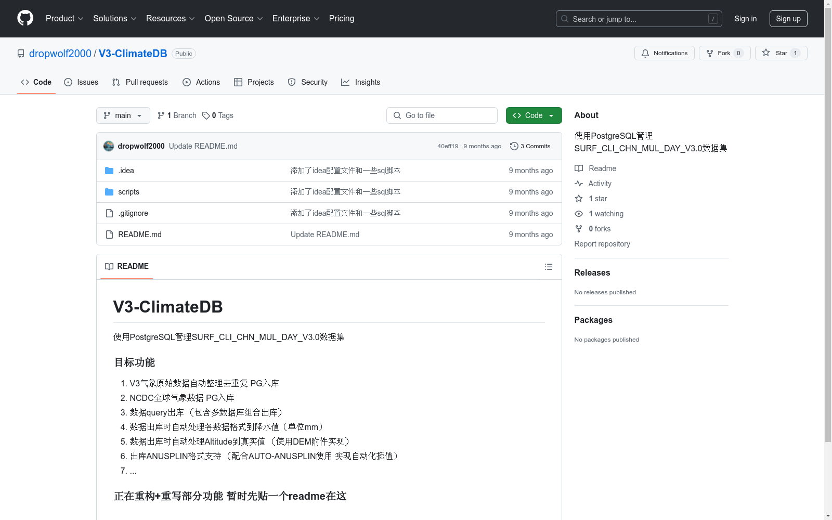
Task: Click the Sign up button
Action: [x=788, y=19]
